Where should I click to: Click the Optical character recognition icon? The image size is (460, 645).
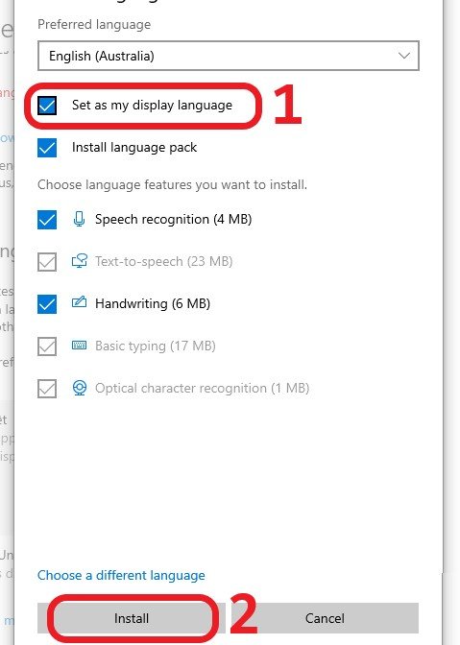pos(80,388)
